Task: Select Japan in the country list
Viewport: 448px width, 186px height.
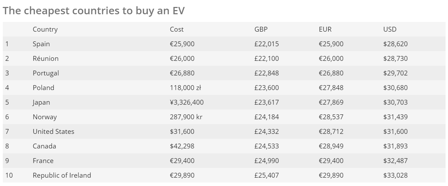Action: (41, 103)
